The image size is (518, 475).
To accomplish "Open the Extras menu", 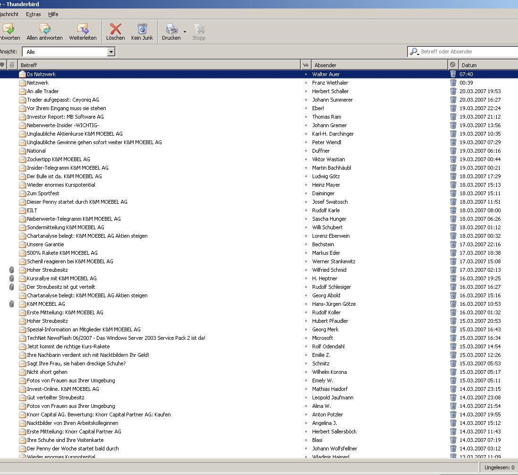I will coord(34,14).
